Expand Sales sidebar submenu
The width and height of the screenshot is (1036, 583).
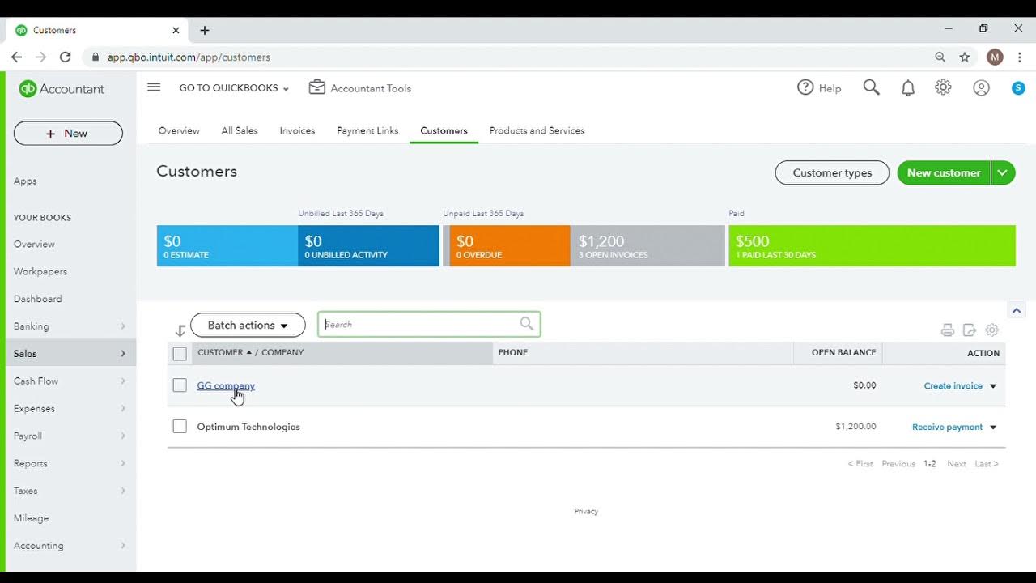(123, 354)
